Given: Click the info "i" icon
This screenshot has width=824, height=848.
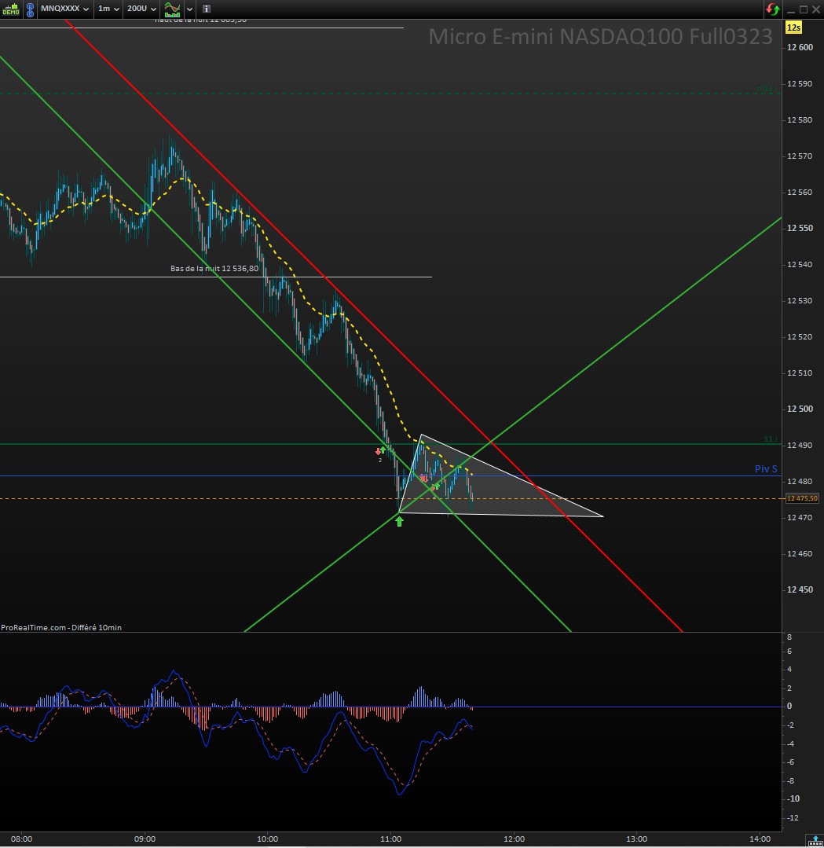Looking at the screenshot, I should 206,9.
